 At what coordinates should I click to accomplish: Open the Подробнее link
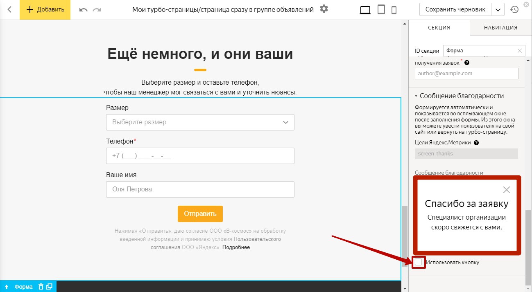236,247
